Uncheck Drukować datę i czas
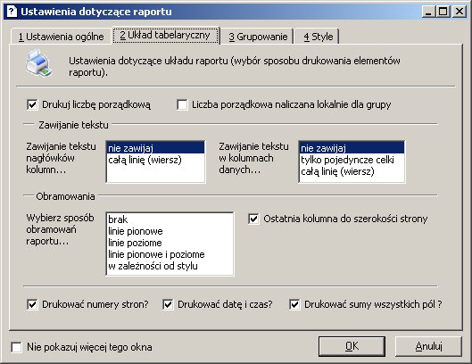 (168, 304)
